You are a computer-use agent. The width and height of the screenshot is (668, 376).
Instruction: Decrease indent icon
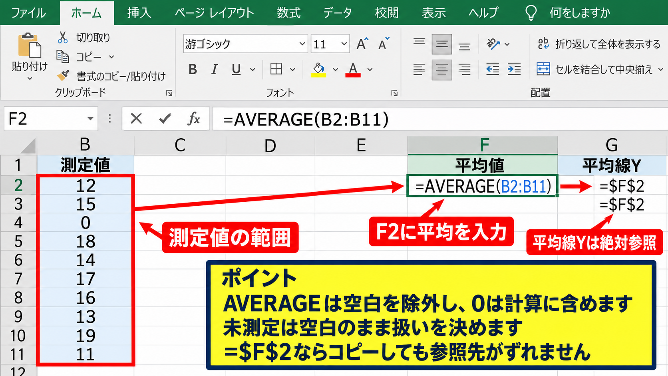[x=493, y=70]
